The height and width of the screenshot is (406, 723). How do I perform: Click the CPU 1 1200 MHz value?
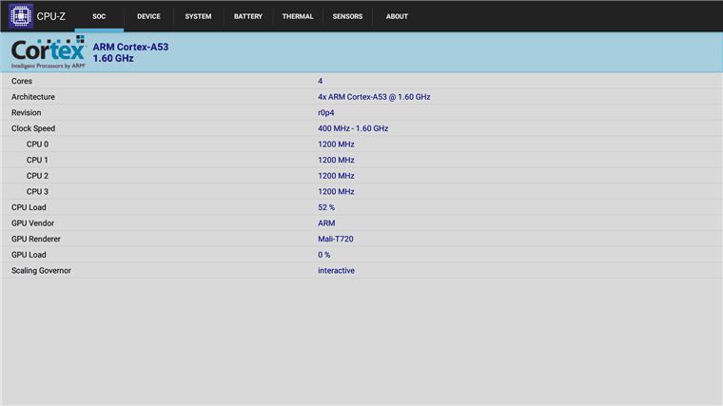pyautogui.click(x=336, y=160)
